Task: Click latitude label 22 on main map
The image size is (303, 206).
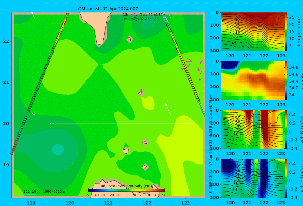Action: coord(6,42)
